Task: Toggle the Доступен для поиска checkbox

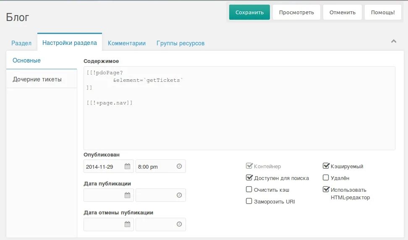Action: click(x=249, y=177)
